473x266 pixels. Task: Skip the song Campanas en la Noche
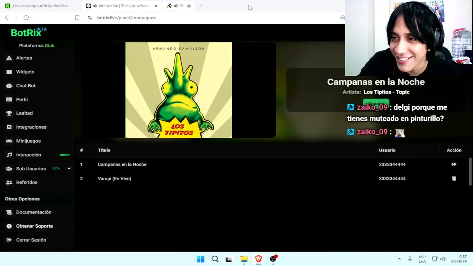454,164
